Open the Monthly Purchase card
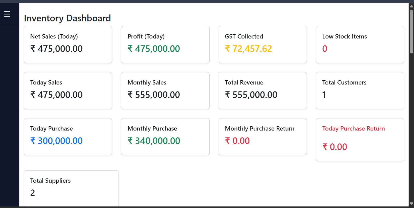The image size is (414, 208). point(165,137)
